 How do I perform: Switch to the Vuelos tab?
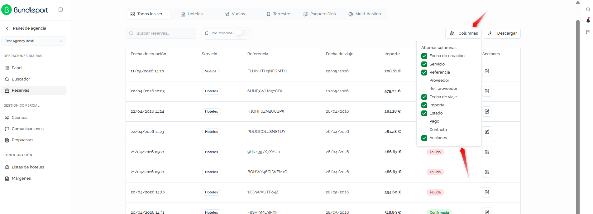[235, 14]
